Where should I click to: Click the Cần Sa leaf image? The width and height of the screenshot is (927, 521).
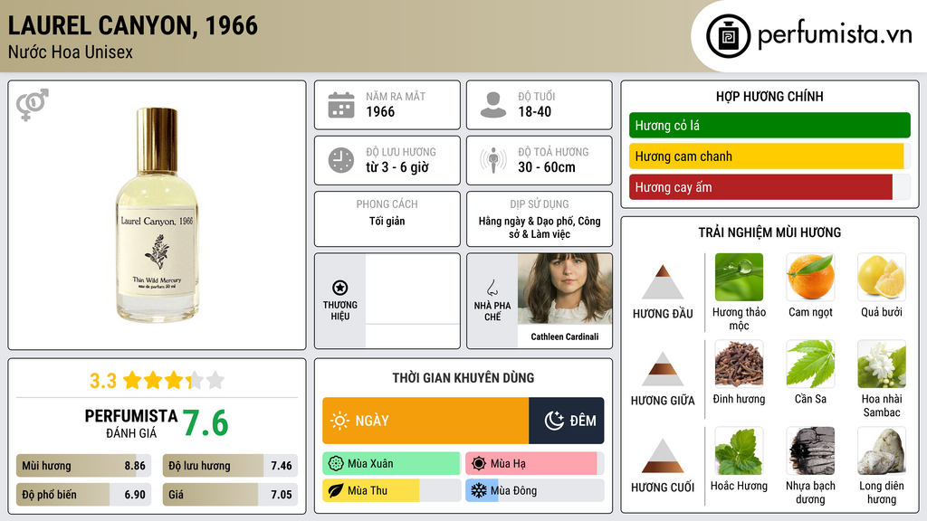coord(810,365)
